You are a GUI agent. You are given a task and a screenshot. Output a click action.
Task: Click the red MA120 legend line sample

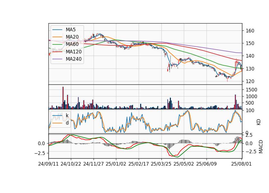[x=57, y=52]
